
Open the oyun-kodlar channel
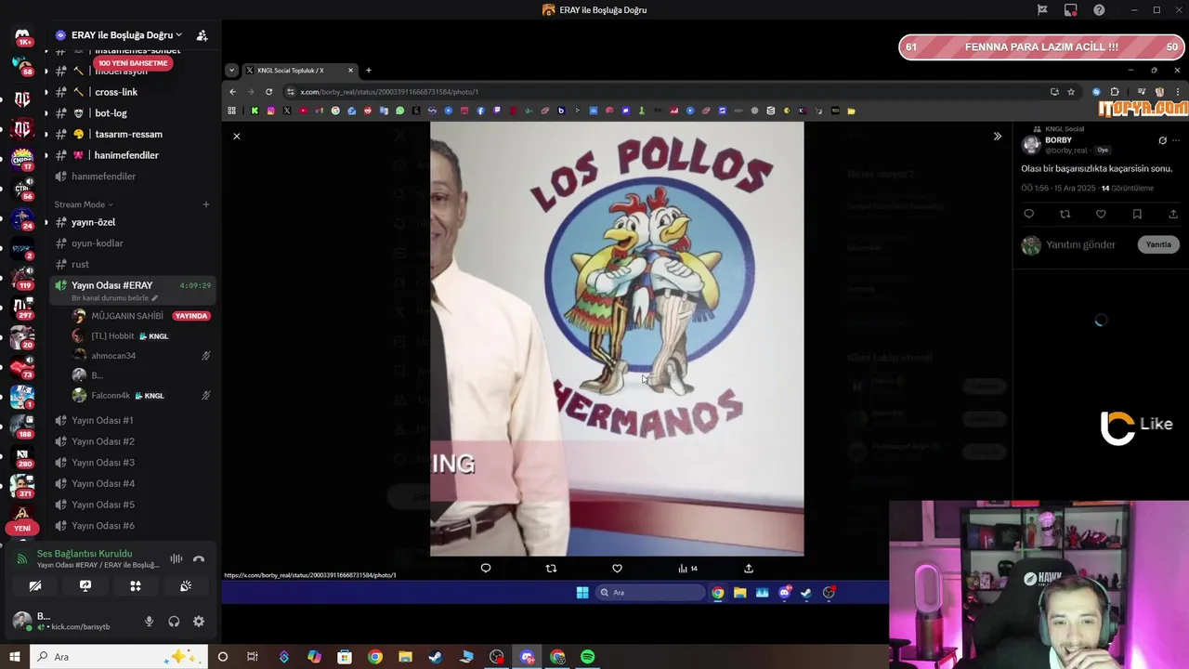point(97,243)
